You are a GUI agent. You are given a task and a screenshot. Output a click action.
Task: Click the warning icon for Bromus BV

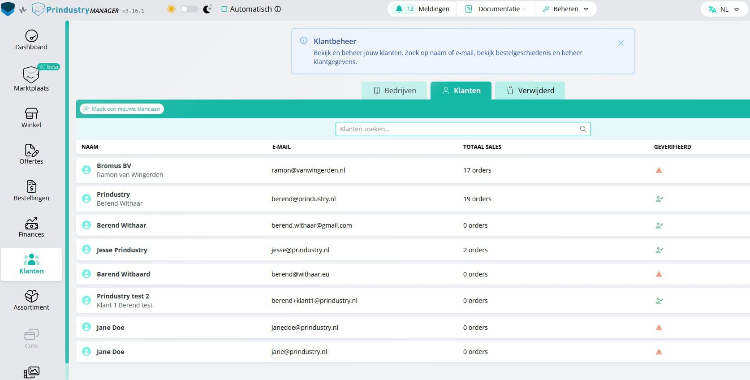(659, 170)
